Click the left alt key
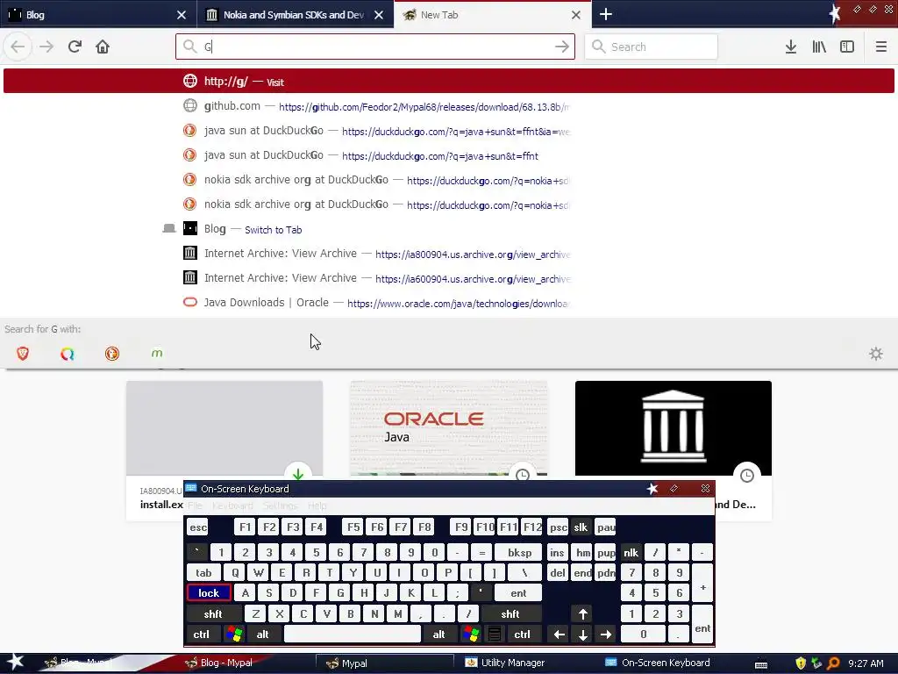898x674 pixels. 263,634
